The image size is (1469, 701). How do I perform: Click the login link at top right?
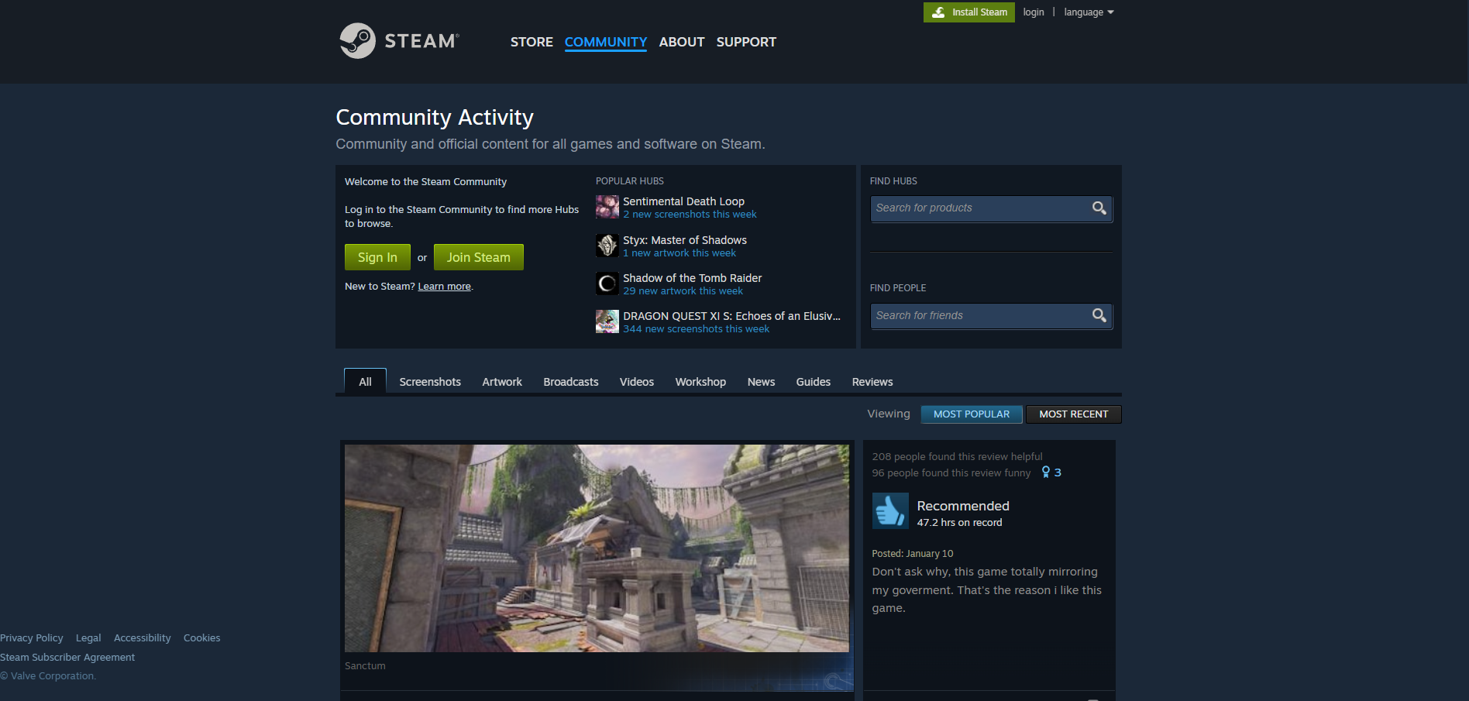pyautogui.click(x=1034, y=12)
